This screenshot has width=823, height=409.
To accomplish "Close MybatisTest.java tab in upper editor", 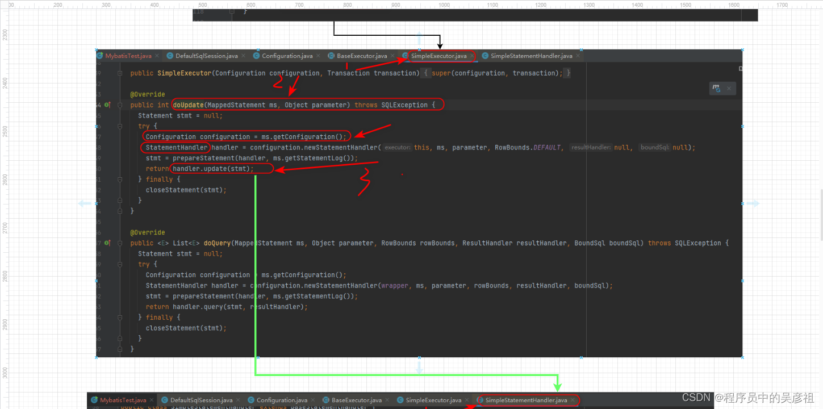I will (157, 56).
